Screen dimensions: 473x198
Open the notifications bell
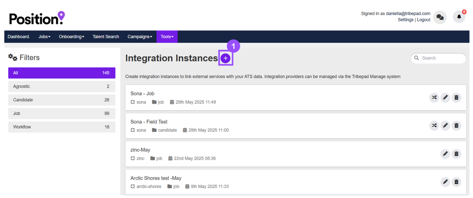[x=459, y=17]
